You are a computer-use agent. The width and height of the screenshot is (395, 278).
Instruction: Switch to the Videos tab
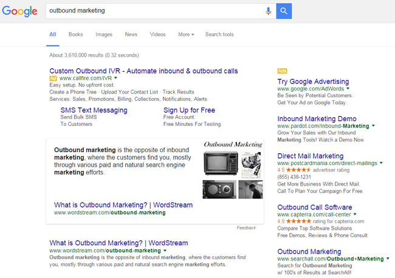(x=157, y=34)
